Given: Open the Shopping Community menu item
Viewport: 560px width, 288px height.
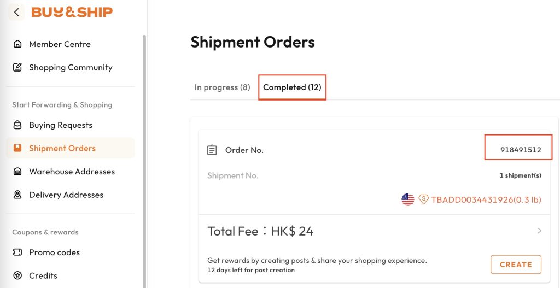Looking at the screenshot, I should [x=71, y=68].
